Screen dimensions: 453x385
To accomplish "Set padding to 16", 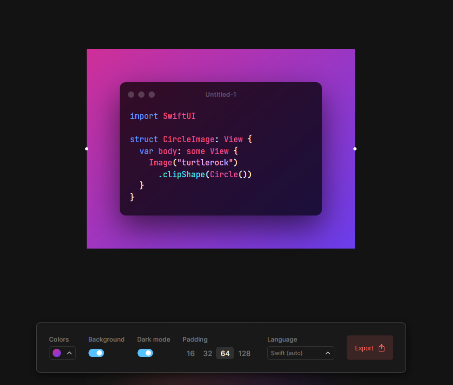I will pyautogui.click(x=191, y=353).
